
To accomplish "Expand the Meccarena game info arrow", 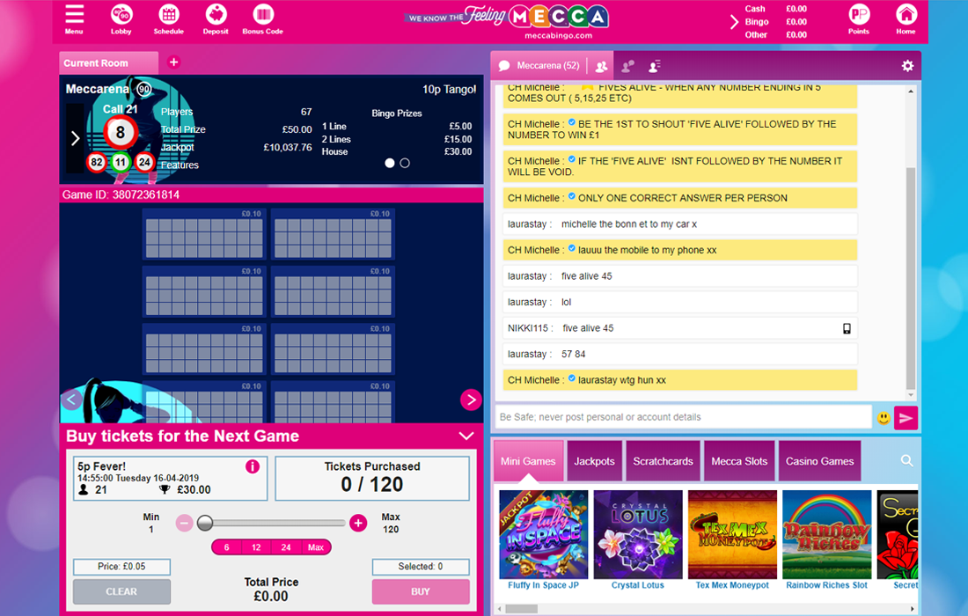I will (x=76, y=138).
